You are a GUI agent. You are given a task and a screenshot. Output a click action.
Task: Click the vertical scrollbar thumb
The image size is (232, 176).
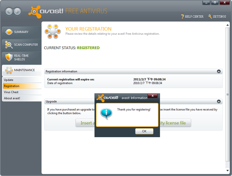(228, 94)
